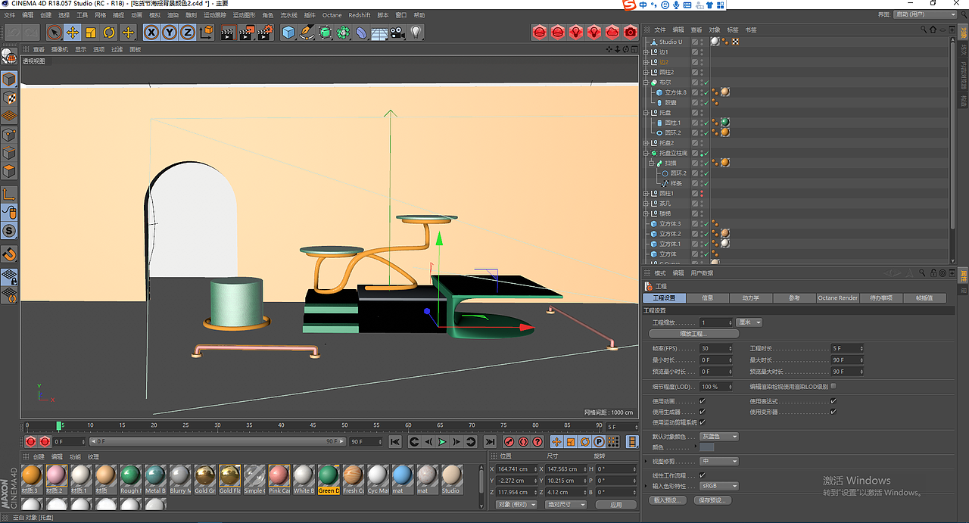The width and height of the screenshot is (969, 523).
Task: Open the Octane menu in menu bar
Action: click(x=332, y=15)
